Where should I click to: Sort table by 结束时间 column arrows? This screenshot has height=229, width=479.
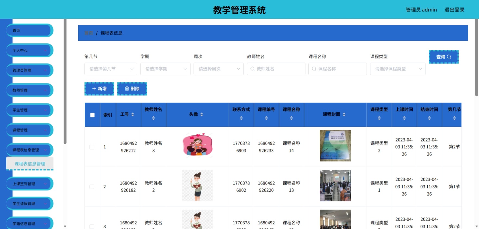(x=429, y=118)
